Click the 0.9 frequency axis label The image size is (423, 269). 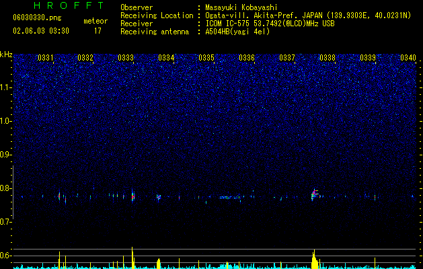click(x=6, y=155)
